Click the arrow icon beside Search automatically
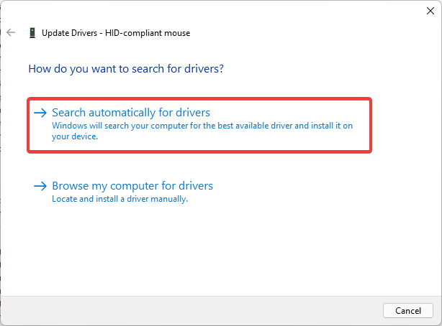Screen dimensions: 442x326 (x=40, y=113)
